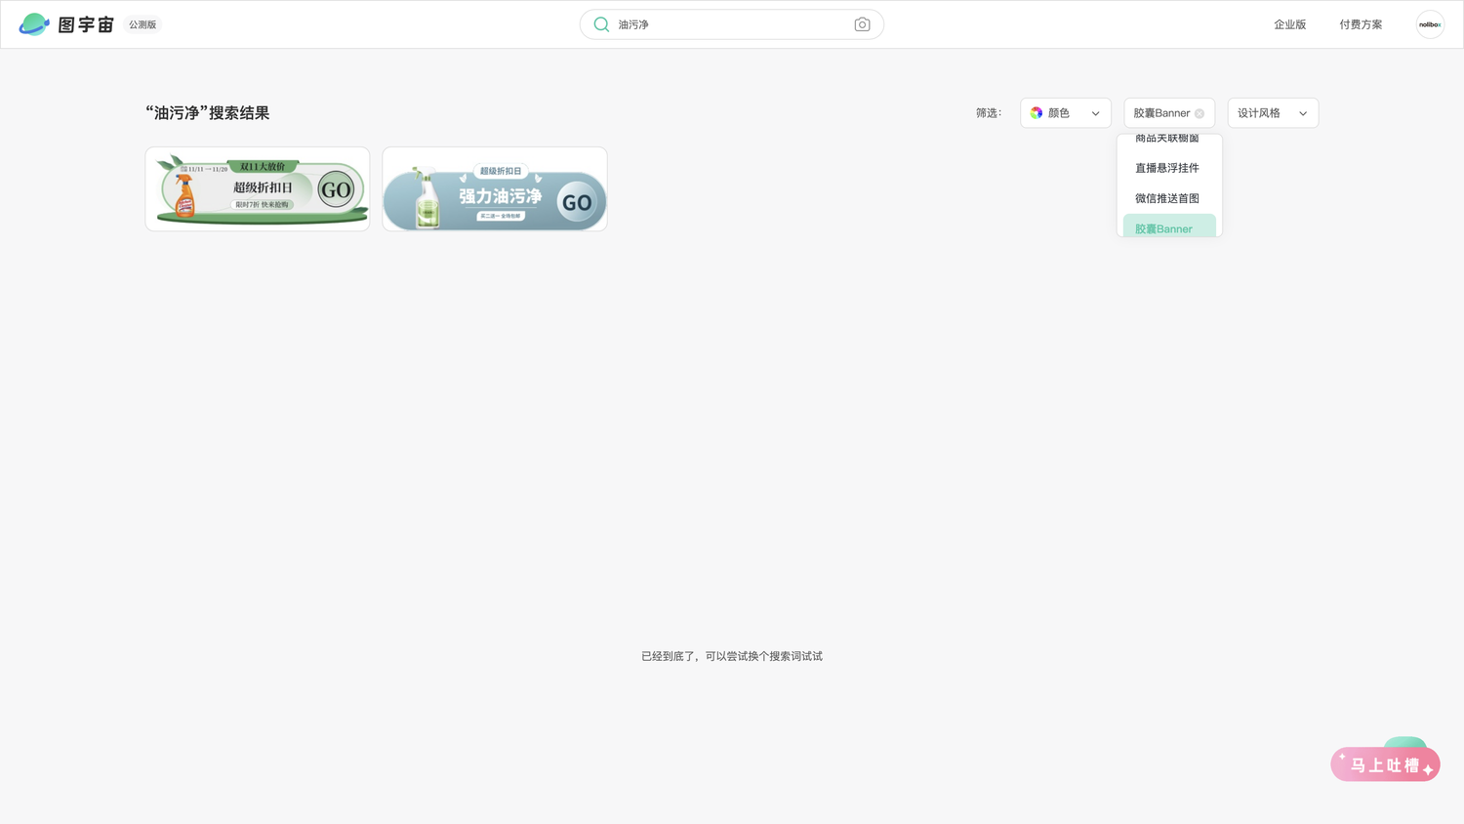
Task: Choose 直播悬浮挂件 from the list
Action: pyautogui.click(x=1169, y=168)
